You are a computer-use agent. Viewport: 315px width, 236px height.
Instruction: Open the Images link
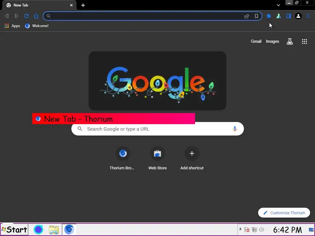click(x=273, y=41)
